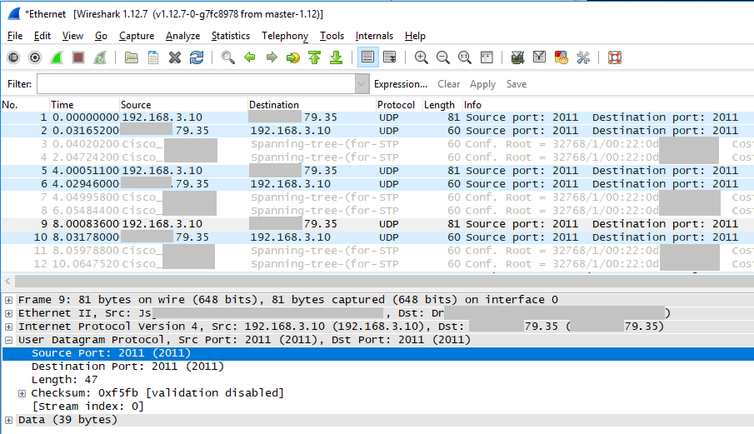The height and width of the screenshot is (434, 754).
Task: Sort packets by Time column header
Action: (84, 105)
